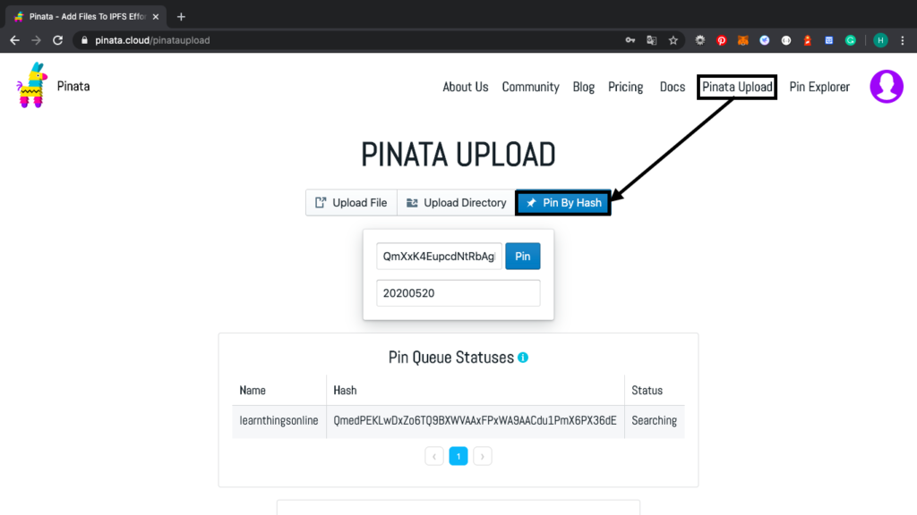Open the Docs link
Viewport: 917px width, 515px height.
(x=673, y=87)
